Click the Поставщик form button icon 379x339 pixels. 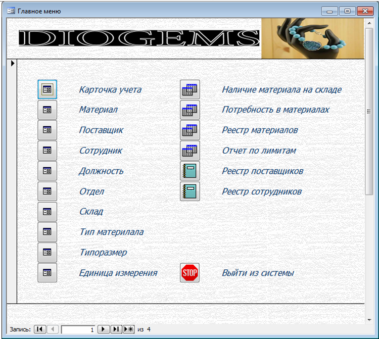coord(47,130)
